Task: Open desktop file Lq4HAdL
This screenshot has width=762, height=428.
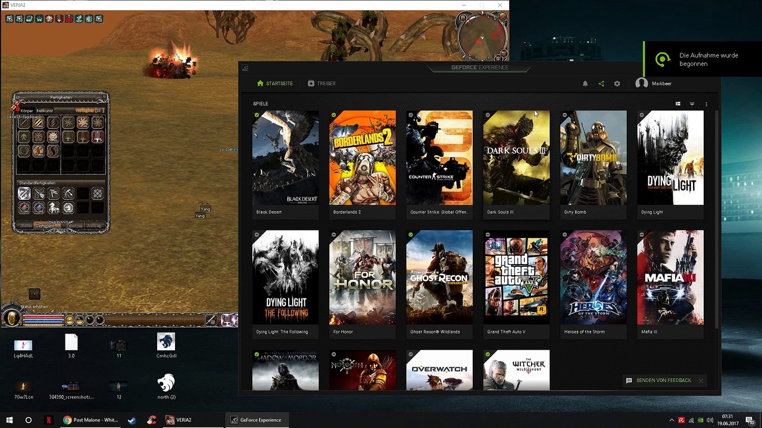Action: (23, 348)
